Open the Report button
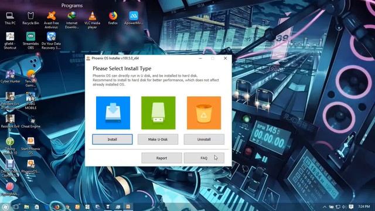This screenshot has width=375, height=211. (162, 158)
